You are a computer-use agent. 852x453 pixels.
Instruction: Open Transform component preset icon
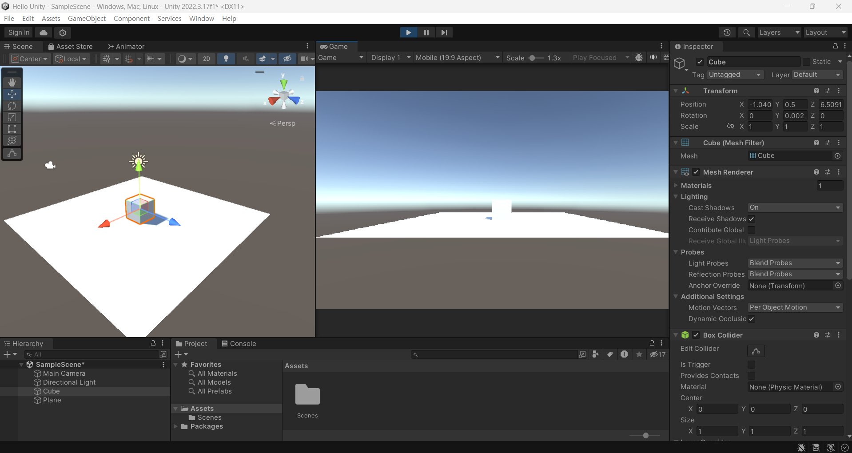pos(828,91)
